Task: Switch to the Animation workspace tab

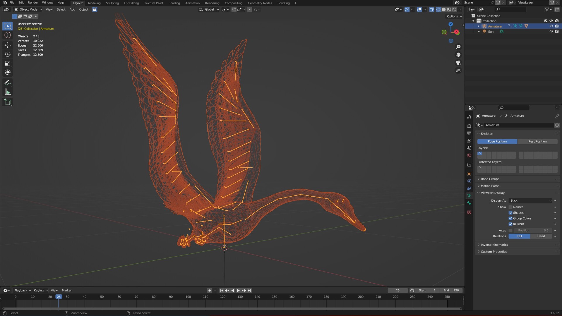Action: pyautogui.click(x=192, y=3)
